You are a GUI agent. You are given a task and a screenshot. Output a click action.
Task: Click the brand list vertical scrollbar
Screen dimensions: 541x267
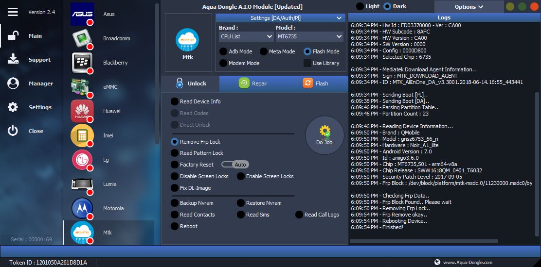(x=157, y=74)
